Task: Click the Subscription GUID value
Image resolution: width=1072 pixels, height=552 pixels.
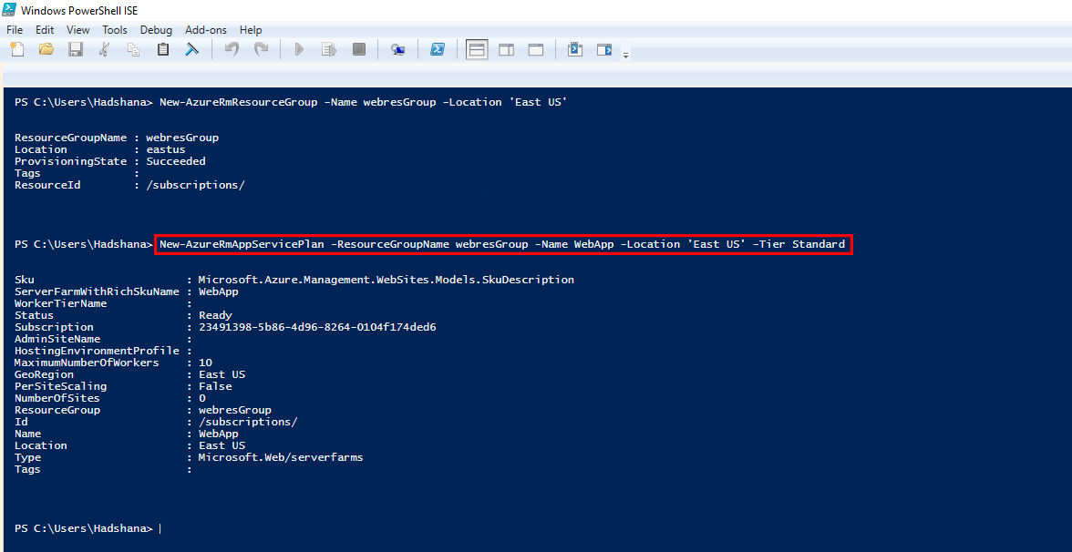Action: (317, 327)
